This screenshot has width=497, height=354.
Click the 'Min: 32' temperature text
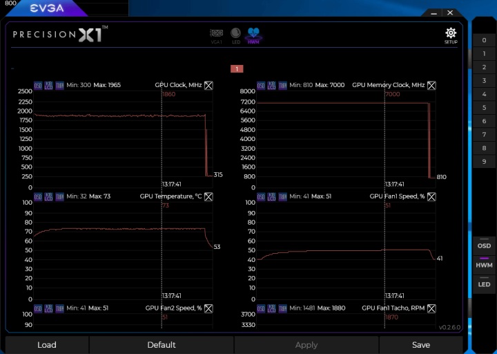tap(77, 196)
